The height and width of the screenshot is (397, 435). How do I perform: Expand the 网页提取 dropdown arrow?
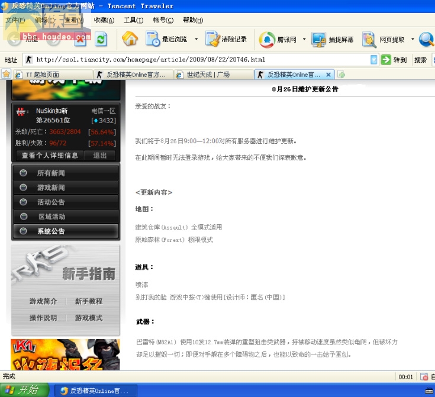click(413, 39)
